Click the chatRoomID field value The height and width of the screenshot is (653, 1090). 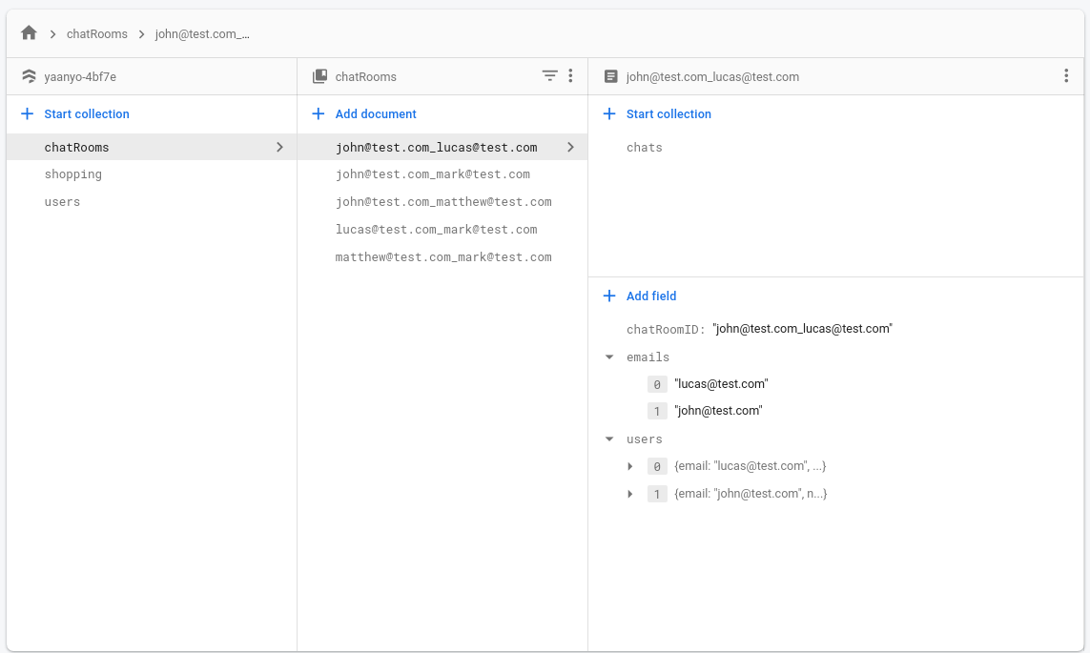click(x=802, y=329)
